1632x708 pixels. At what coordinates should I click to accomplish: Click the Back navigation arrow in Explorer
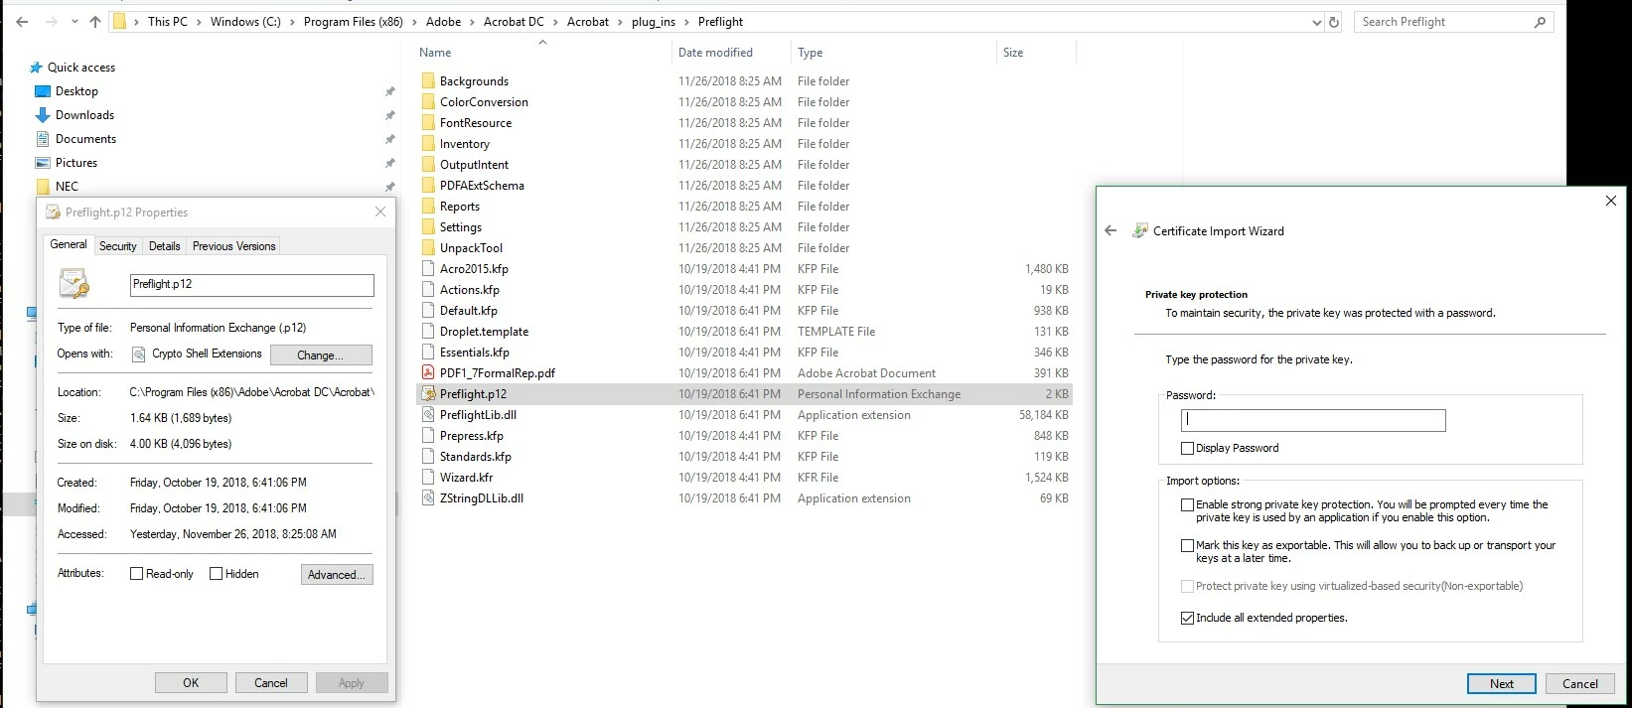tap(22, 22)
